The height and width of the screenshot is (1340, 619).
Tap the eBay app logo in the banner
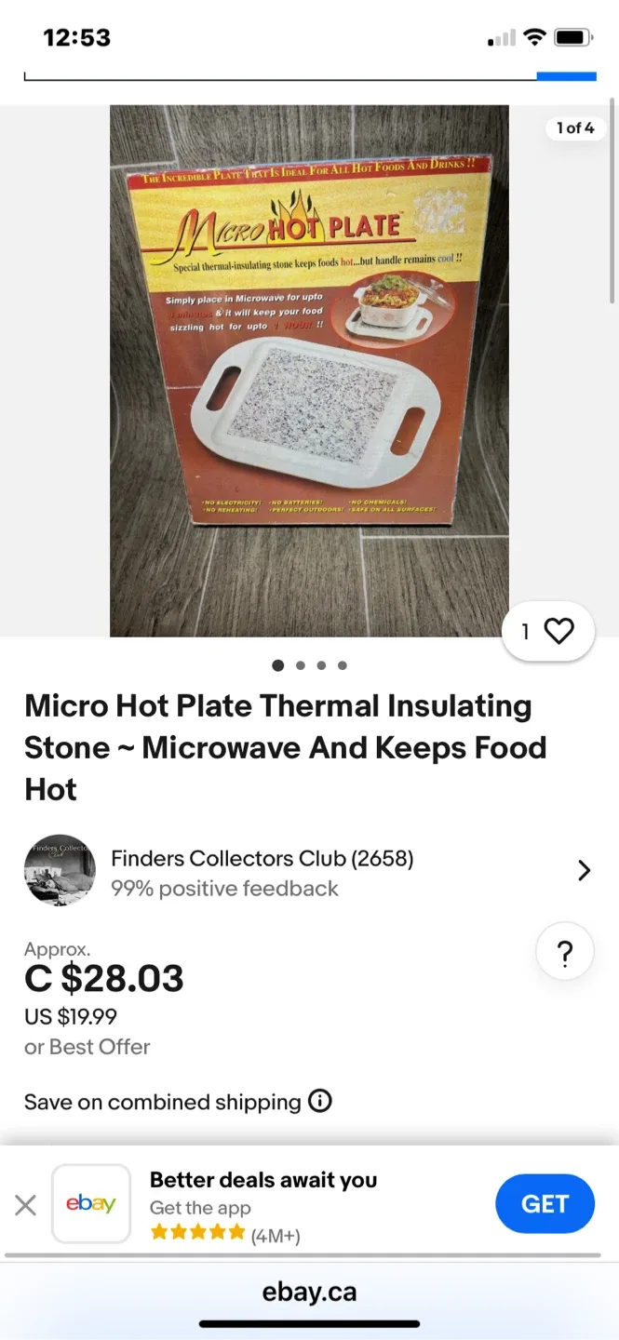[90, 1203]
